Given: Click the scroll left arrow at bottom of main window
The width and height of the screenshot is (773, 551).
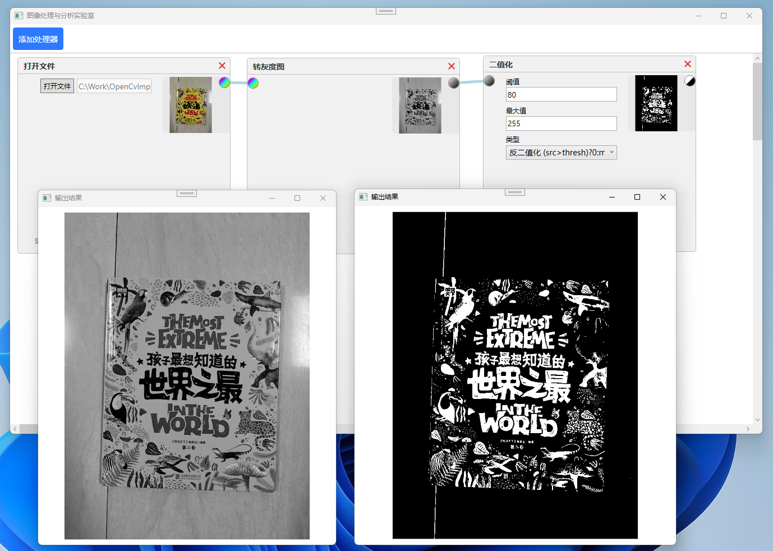Looking at the screenshot, I should coord(15,429).
